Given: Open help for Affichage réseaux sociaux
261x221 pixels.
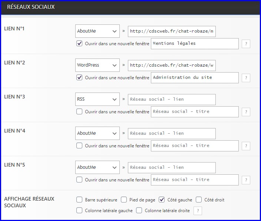Looking at the screenshot, I should 199,211.
